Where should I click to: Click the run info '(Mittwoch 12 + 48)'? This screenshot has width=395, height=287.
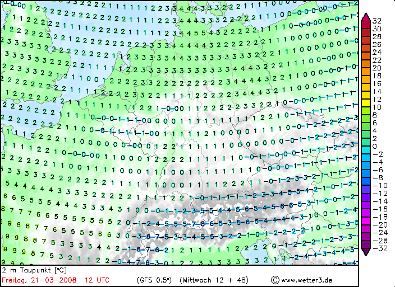214,280
